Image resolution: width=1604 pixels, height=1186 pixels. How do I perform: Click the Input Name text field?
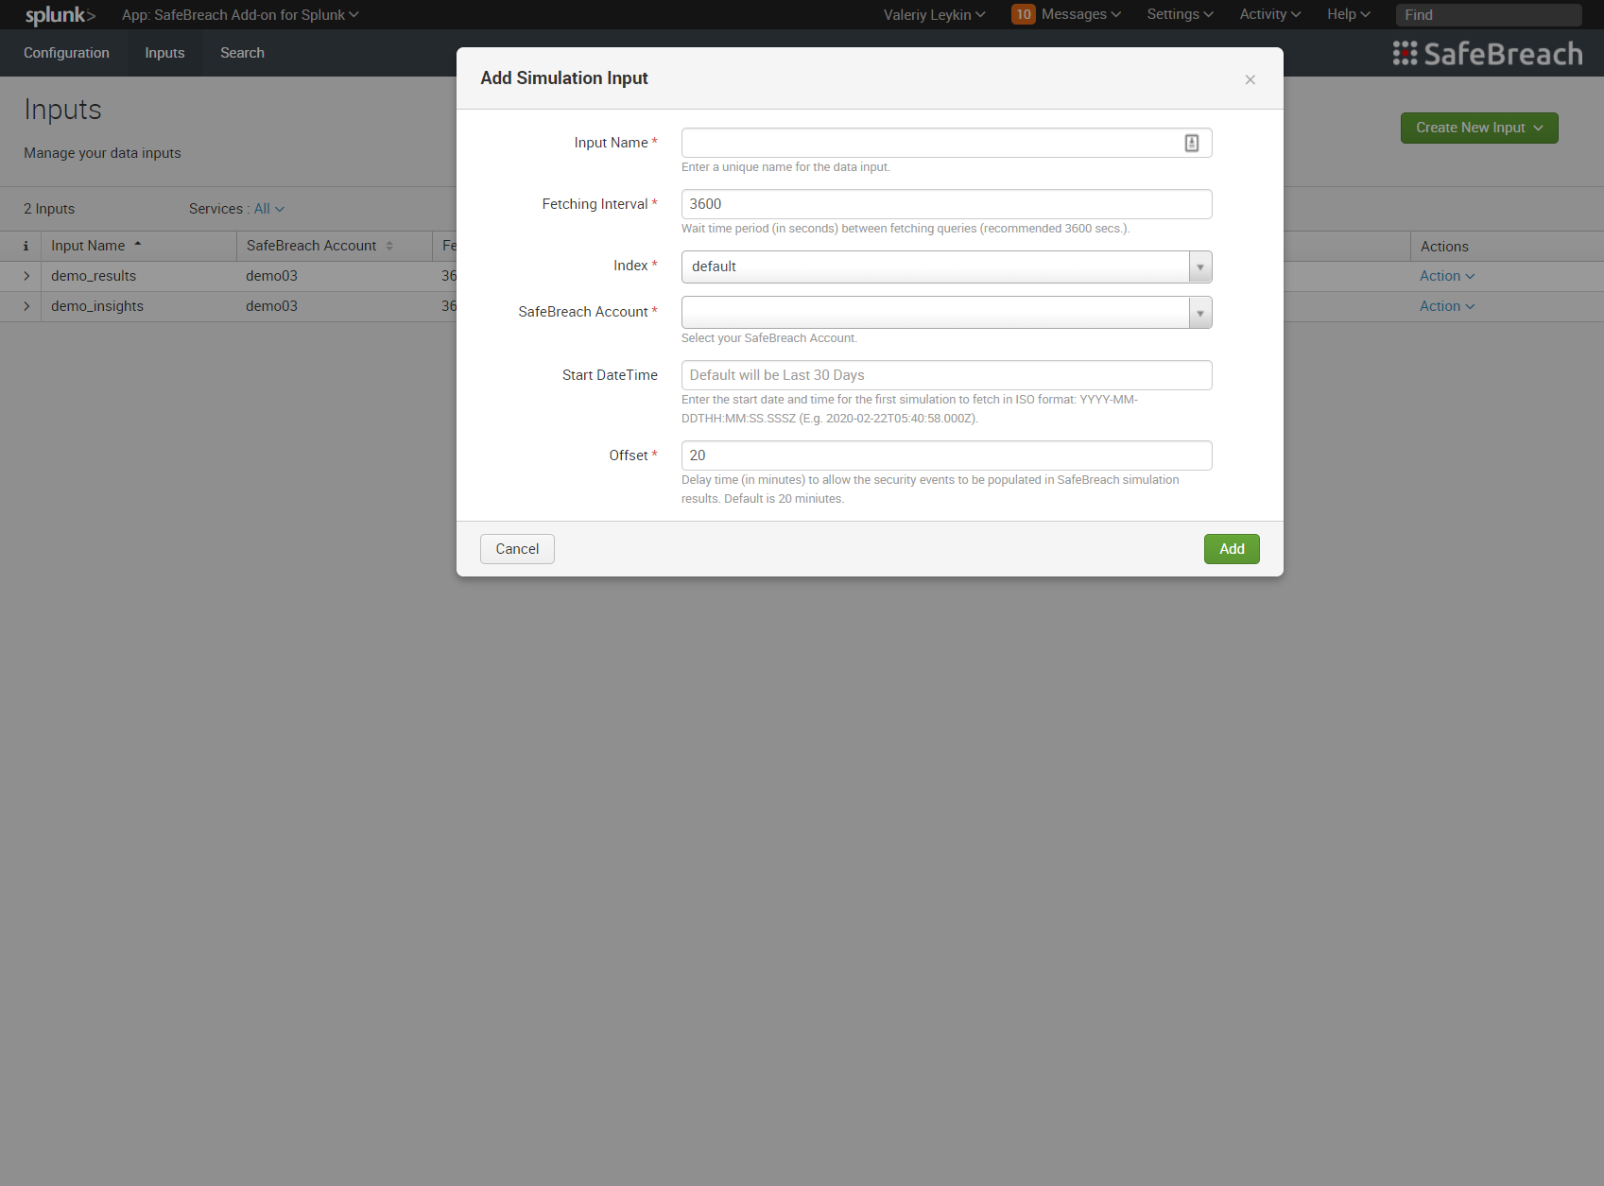tap(946, 143)
